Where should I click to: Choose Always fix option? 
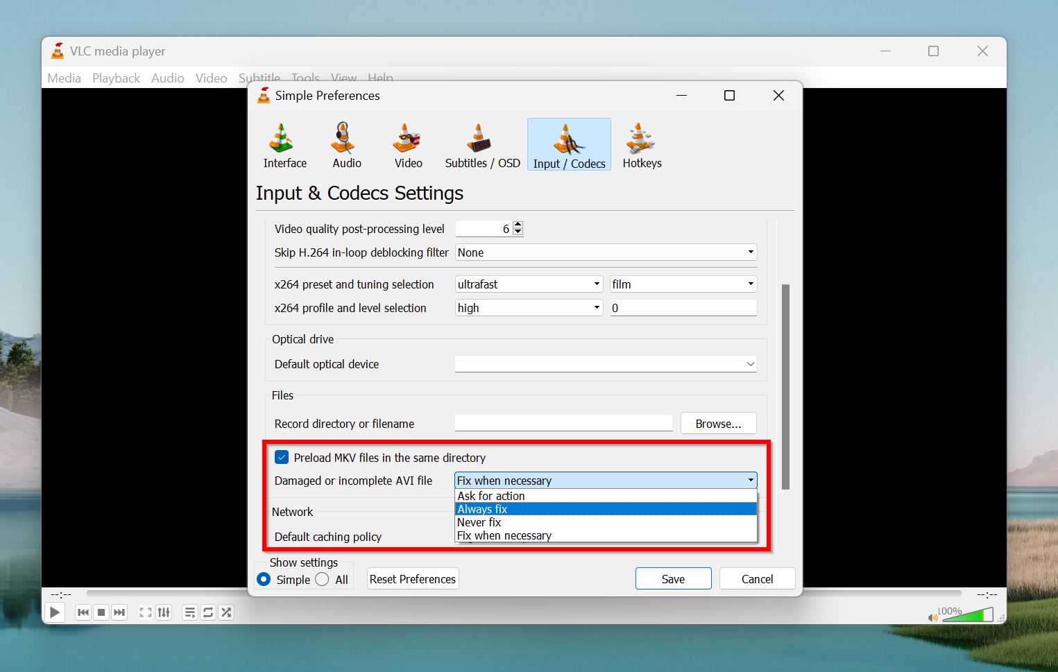coord(606,509)
